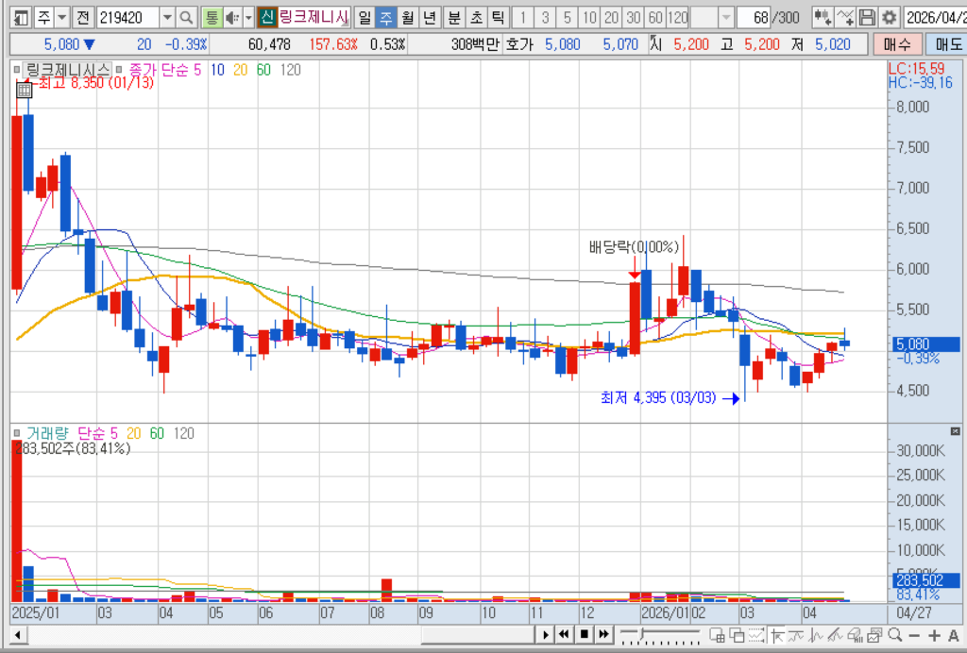967x653 pixels.
Task: Click the bottom toolbar icon of overlapping windows
Action: click(737, 634)
